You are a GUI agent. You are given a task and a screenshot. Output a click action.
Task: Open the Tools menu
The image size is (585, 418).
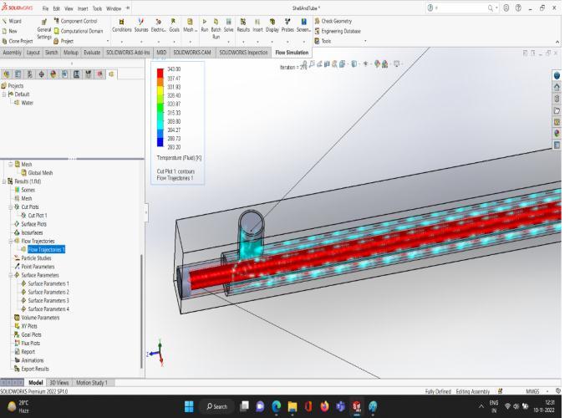click(x=97, y=8)
